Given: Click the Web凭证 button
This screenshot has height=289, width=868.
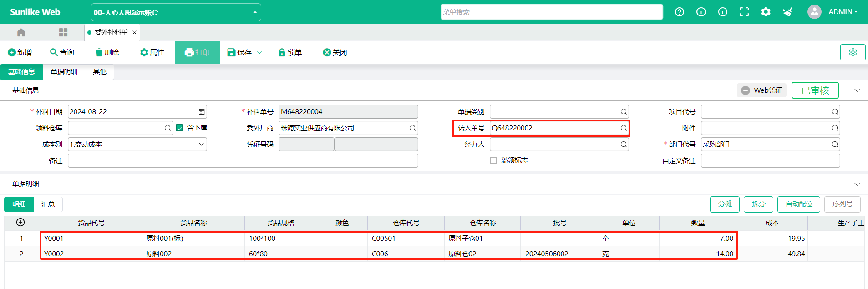Looking at the screenshot, I should 762,90.
